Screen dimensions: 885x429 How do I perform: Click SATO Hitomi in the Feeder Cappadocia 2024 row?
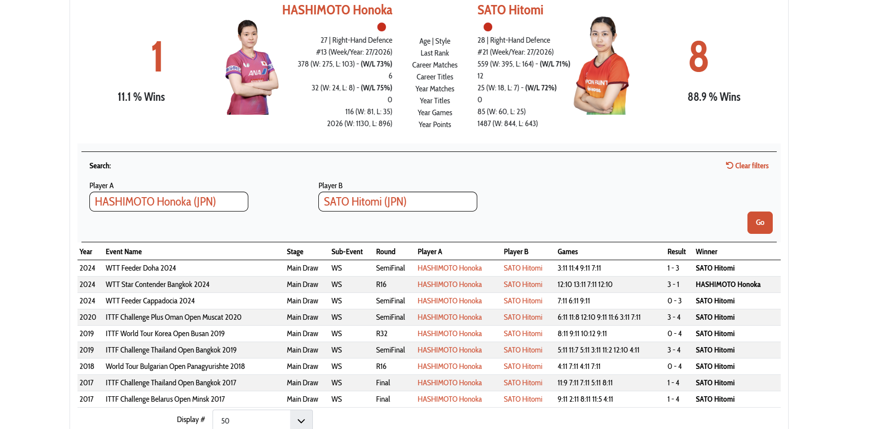(523, 301)
